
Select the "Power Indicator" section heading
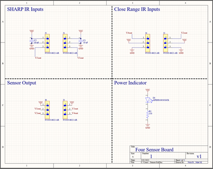130,83
